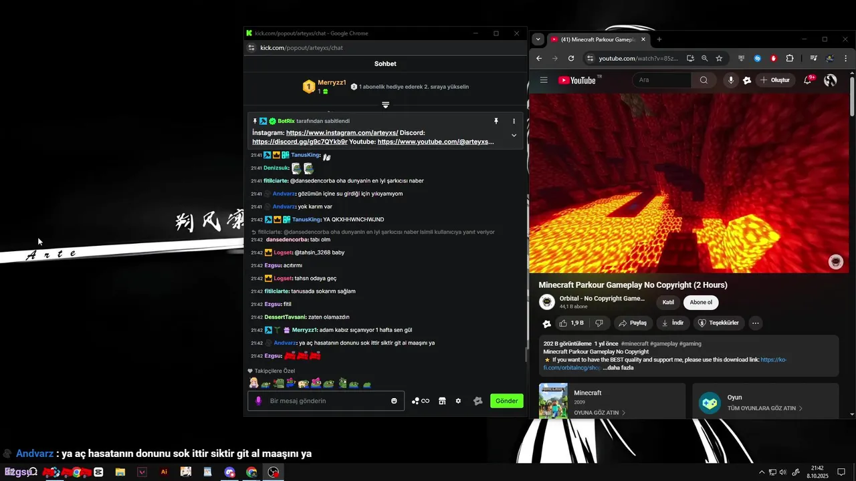
Task: Click the Minecraft game card thumbnail
Action: point(553,401)
